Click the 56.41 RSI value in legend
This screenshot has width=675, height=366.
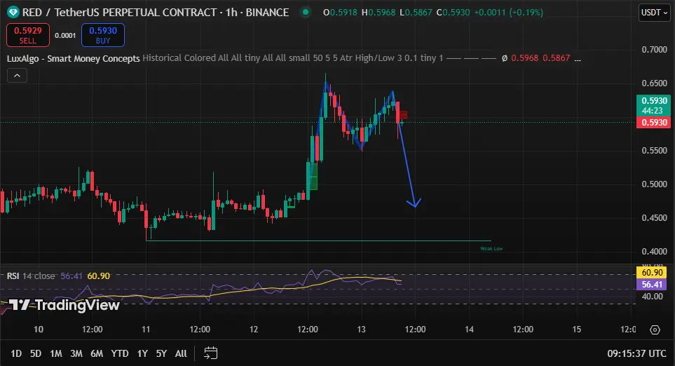(x=71, y=276)
